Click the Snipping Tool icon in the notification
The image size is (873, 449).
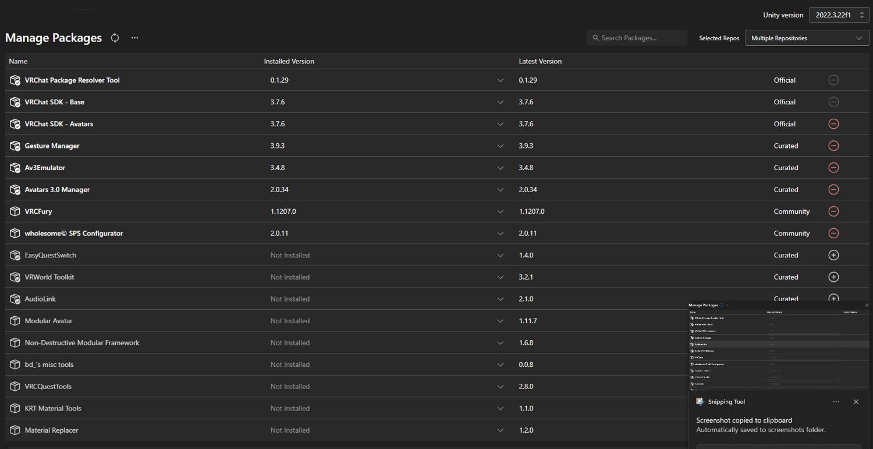tap(700, 401)
